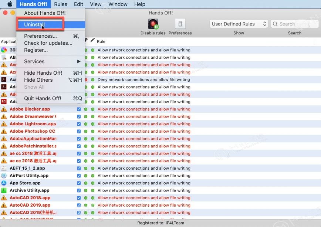This screenshot has width=321, height=227.
Task: Toggle checkbox for App Store.app
Action: (79, 183)
